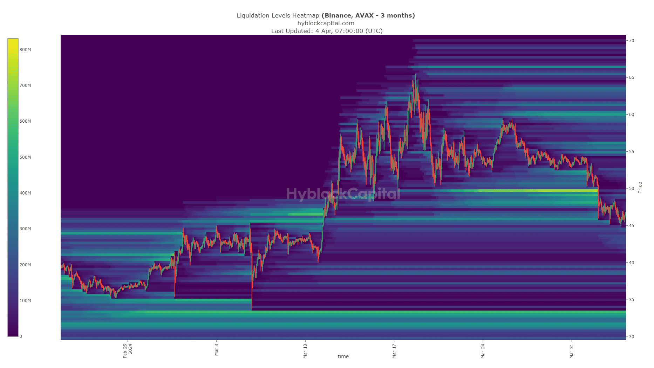Click the price axis tick 55
The height and width of the screenshot is (368, 654).
click(631, 152)
